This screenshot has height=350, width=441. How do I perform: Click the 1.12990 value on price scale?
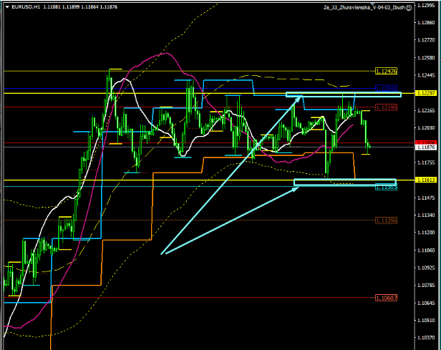[x=426, y=5]
